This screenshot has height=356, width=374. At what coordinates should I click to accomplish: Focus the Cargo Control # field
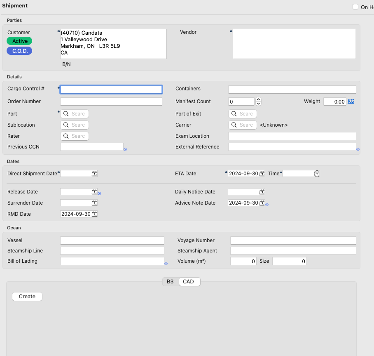[111, 90]
